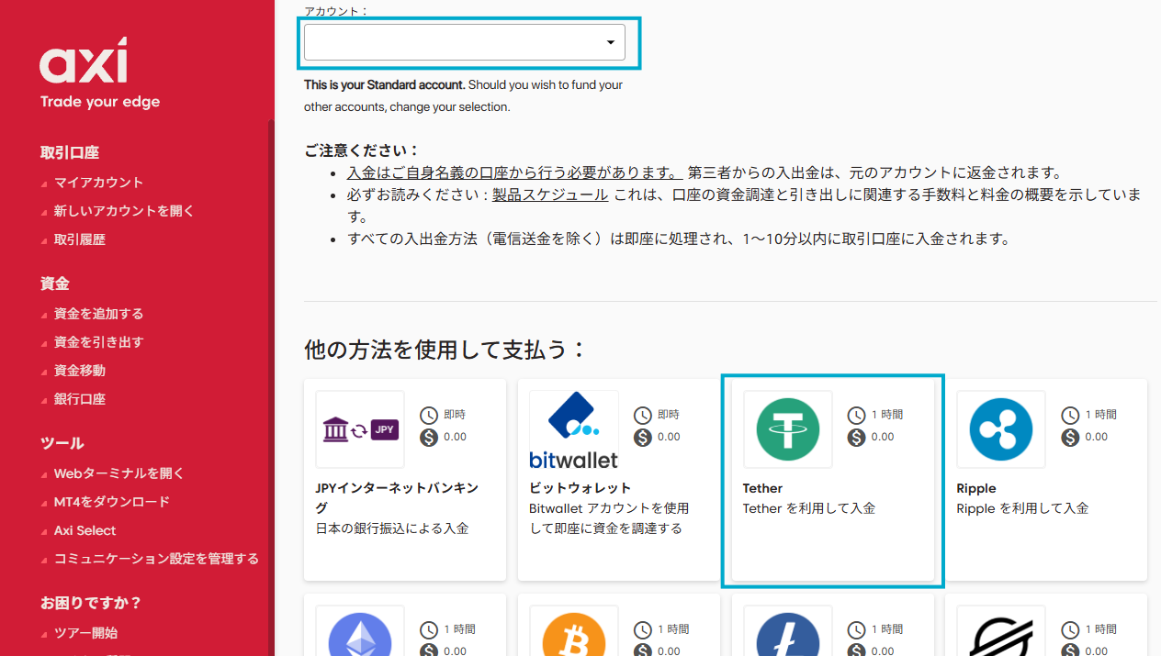Screen dimensions: 1161x656
Task: Click clock icon on Ripple card
Action: (1070, 416)
